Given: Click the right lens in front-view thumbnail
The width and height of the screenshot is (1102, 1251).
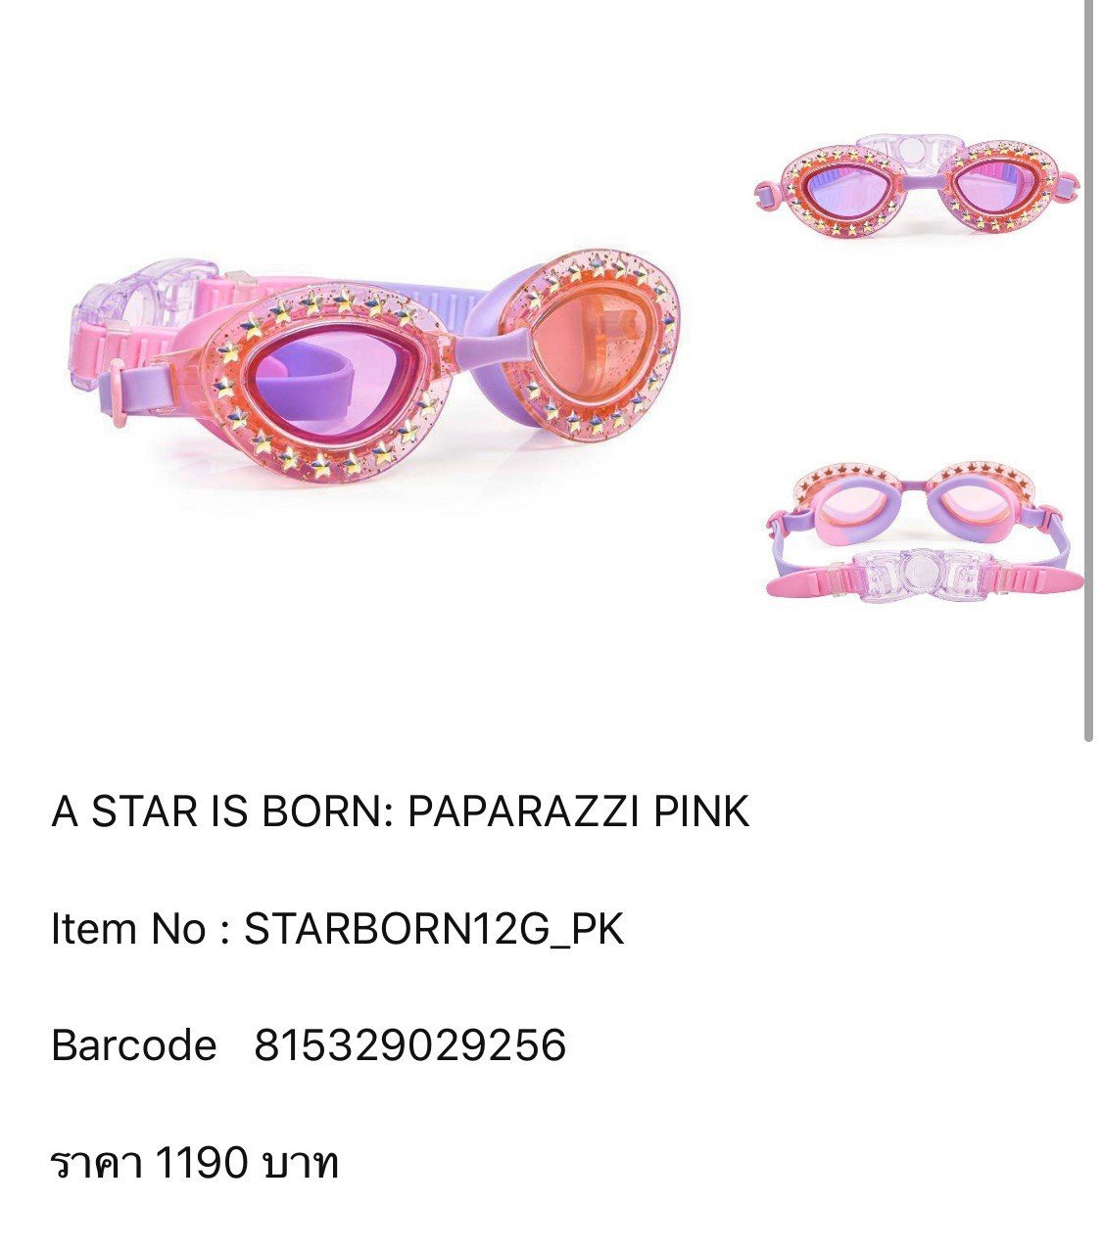Looking at the screenshot, I should coord(996,185).
